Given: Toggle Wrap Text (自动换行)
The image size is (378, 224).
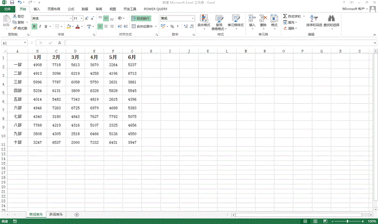Looking at the screenshot, I should click(x=141, y=18).
